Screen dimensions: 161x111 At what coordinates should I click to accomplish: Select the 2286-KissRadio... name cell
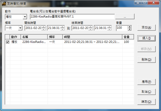(x=34, y=42)
